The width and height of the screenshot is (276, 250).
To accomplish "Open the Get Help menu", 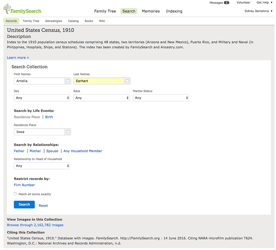I will click(x=264, y=3).
